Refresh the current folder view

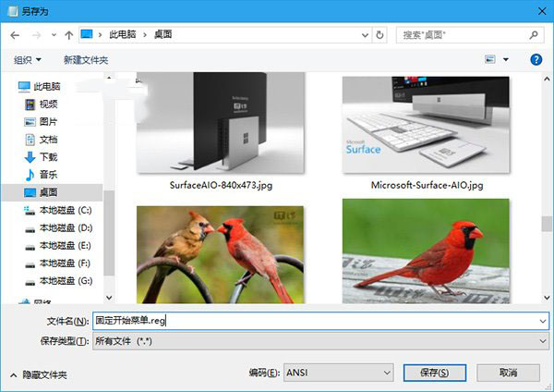[379, 35]
